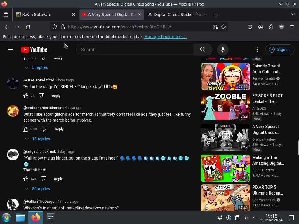Open the list all tabs dropdown
Viewport: 299px width, 224px height.
pos(293,15)
